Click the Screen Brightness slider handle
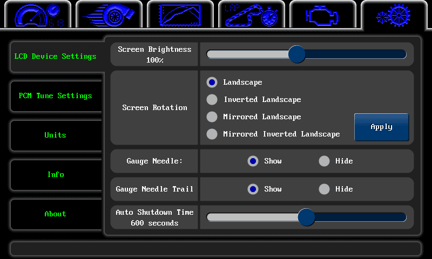432x259 pixels. coord(296,54)
